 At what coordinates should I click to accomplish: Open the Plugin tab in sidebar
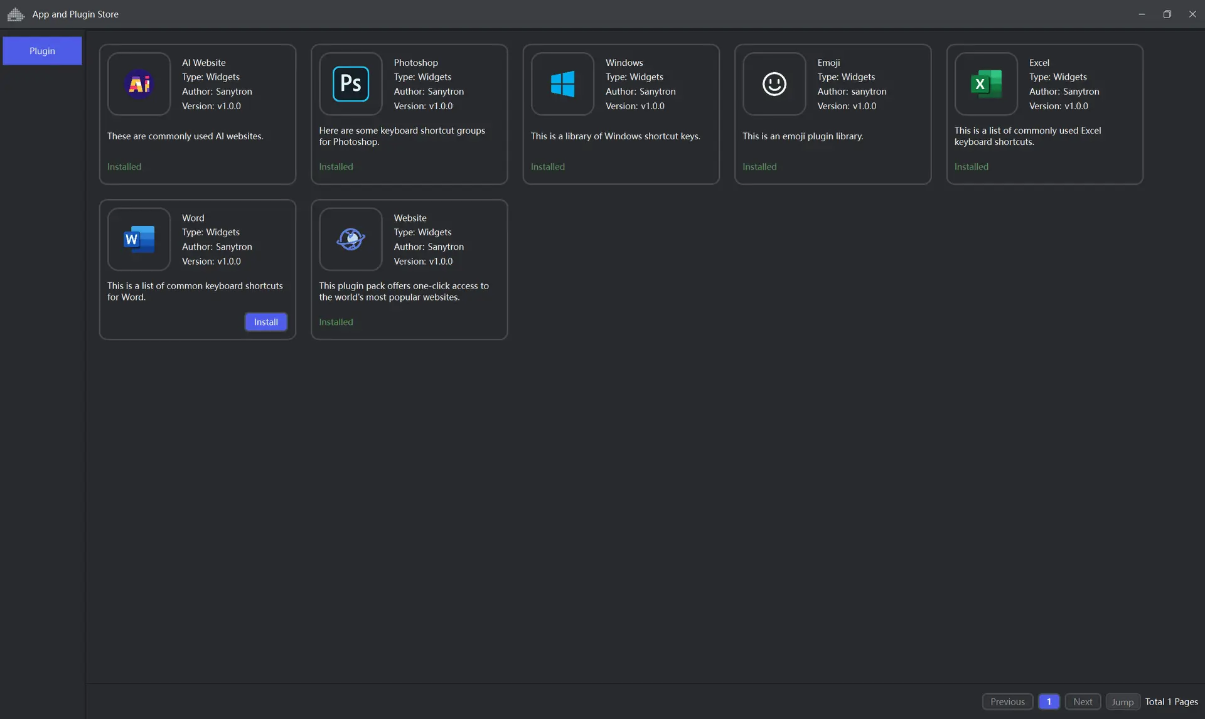42,51
